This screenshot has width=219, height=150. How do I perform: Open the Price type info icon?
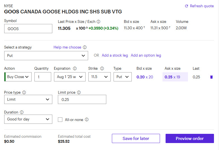(24, 92)
